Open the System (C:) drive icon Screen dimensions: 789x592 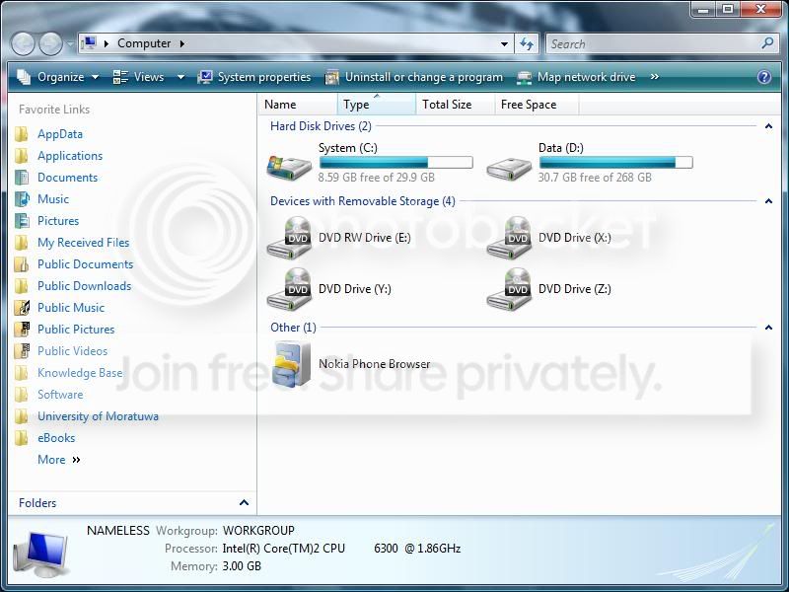tap(289, 168)
